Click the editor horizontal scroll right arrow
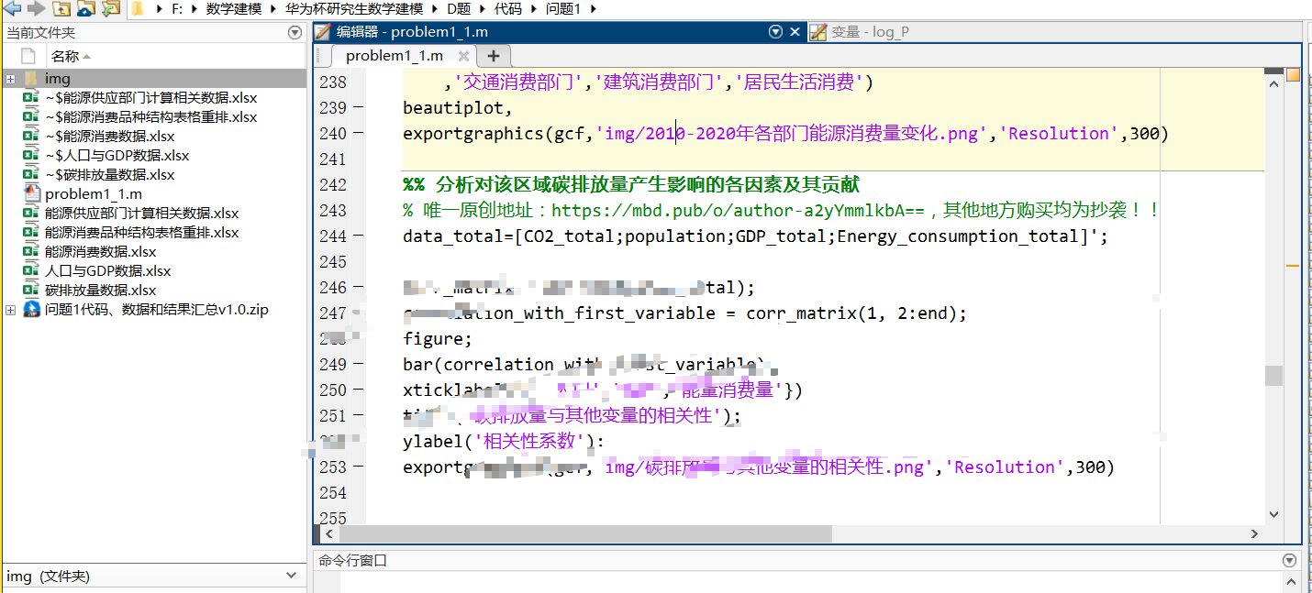Viewport: 1312px width, 593px height. [1255, 533]
